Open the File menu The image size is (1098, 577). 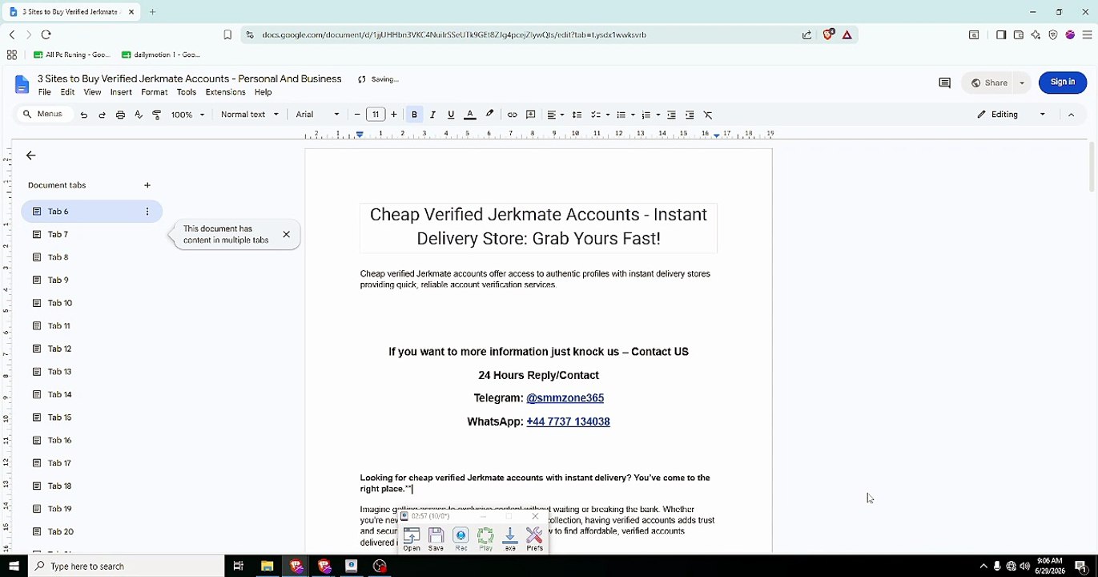click(x=45, y=92)
